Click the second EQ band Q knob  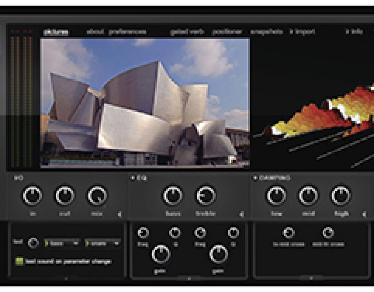pyautogui.click(x=233, y=233)
